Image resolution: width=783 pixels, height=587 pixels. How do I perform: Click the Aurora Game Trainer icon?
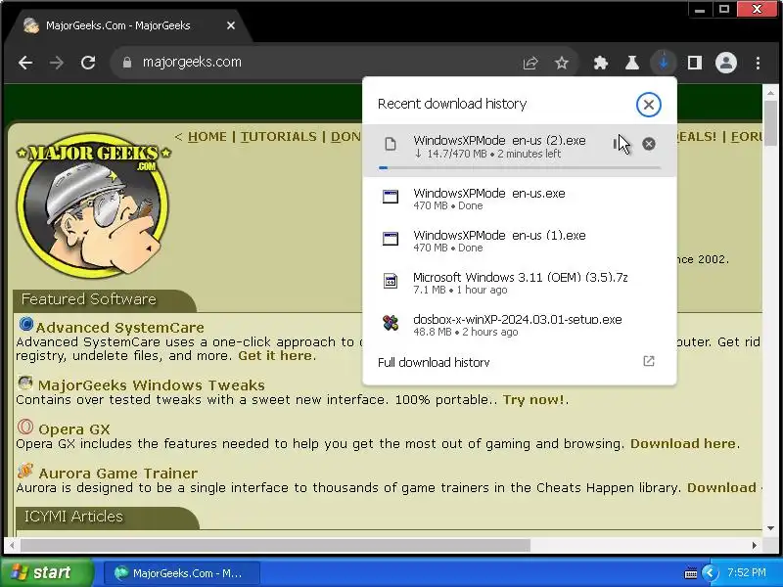click(x=25, y=471)
